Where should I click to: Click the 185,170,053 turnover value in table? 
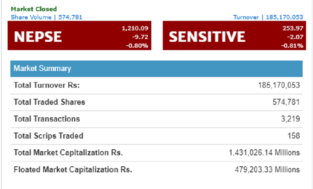pos(279,85)
